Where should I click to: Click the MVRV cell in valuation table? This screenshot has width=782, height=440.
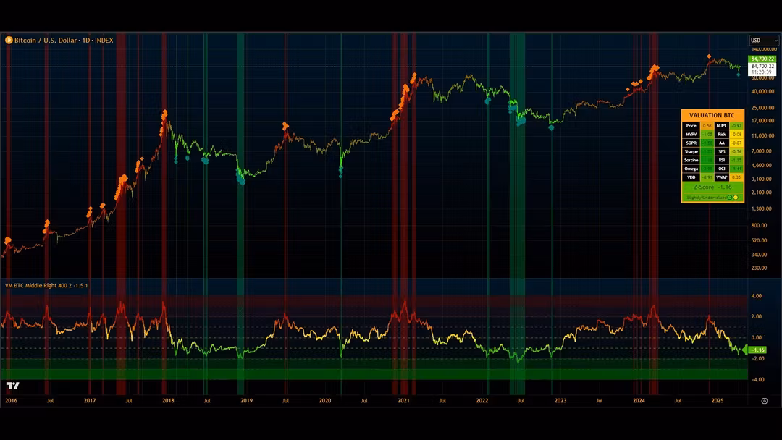coord(691,135)
